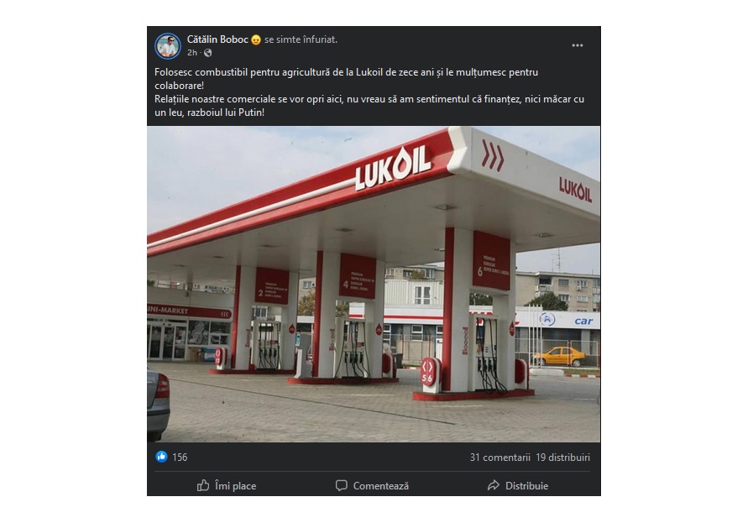
Task: Click the Comentează speech bubble icon
Action: (342, 485)
